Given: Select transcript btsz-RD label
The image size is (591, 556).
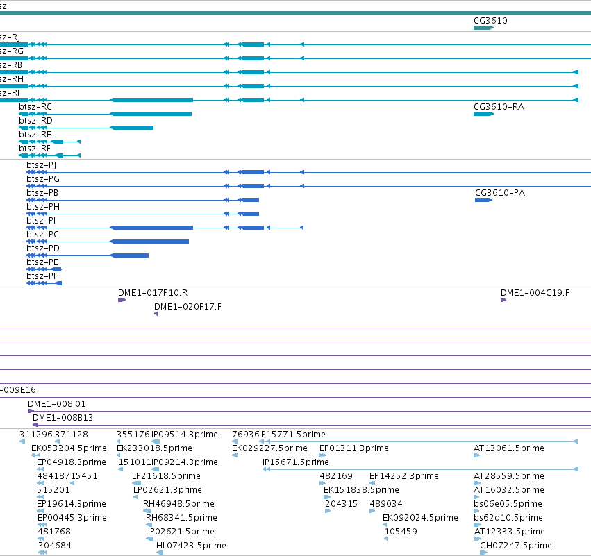Looking at the screenshot, I should (35, 121).
